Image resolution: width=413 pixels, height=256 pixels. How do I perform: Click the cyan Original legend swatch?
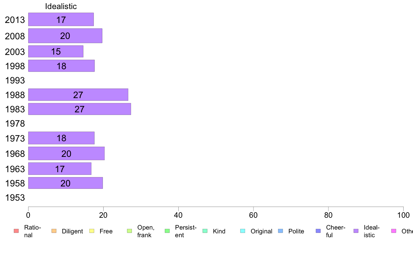(x=243, y=231)
